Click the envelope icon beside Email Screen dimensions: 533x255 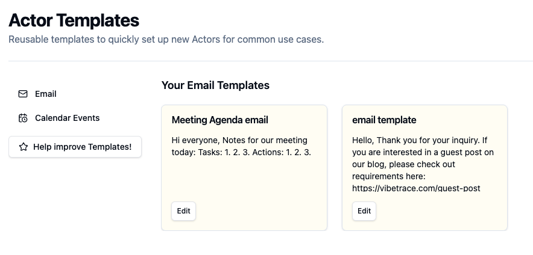click(x=23, y=94)
